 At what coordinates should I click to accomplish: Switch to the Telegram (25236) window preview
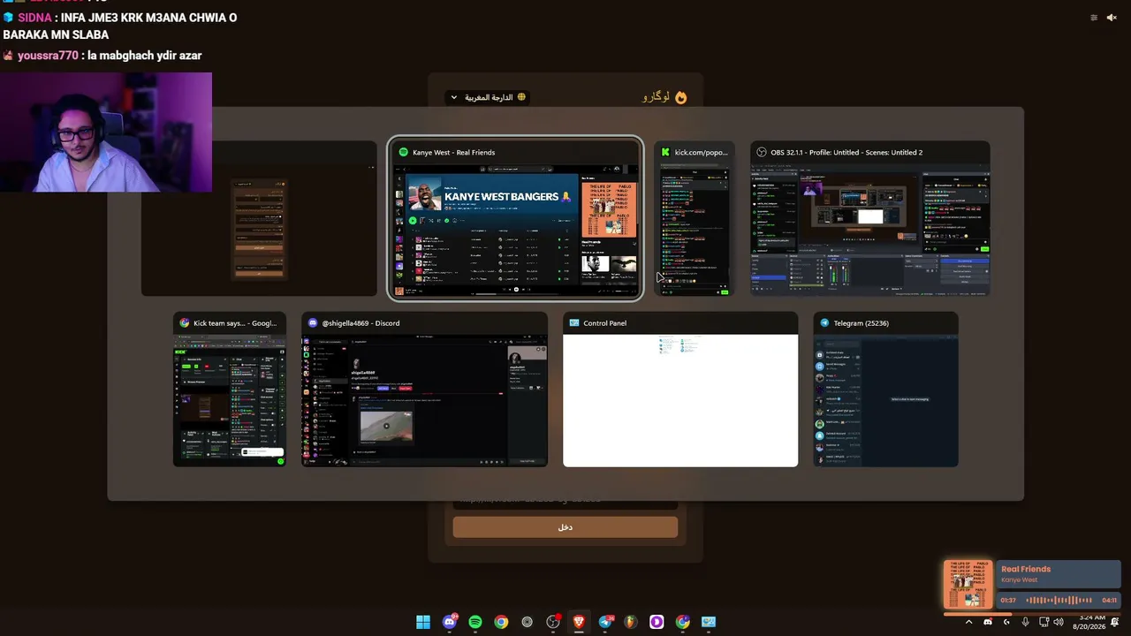pyautogui.click(x=885, y=390)
